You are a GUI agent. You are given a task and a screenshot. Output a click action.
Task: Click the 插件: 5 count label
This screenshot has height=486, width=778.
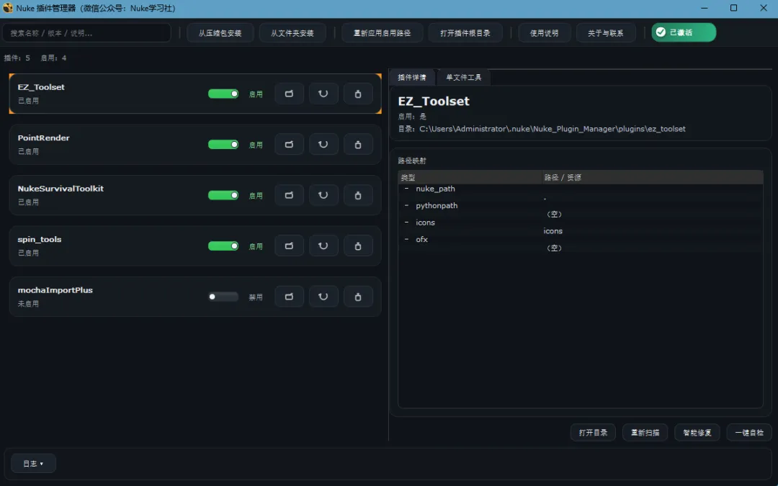[17, 58]
